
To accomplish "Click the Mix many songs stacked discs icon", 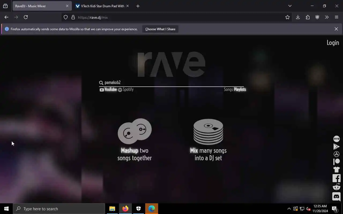I will tap(208, 132).
